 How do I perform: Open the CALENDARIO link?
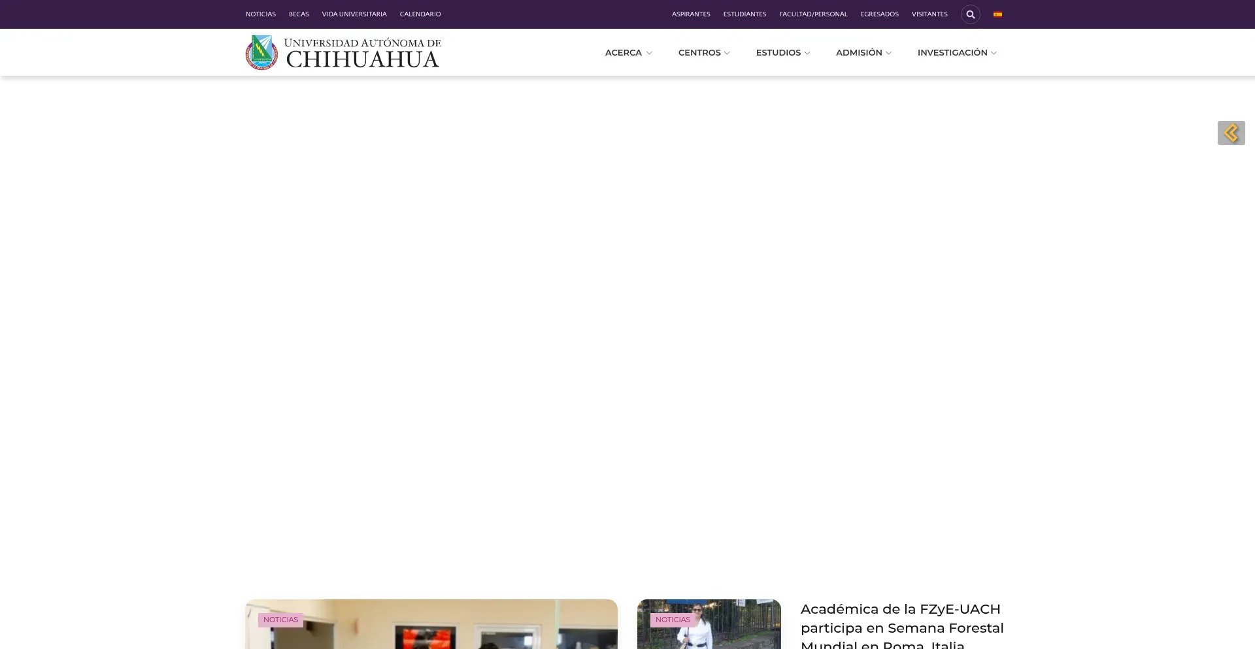coord(420,14)
